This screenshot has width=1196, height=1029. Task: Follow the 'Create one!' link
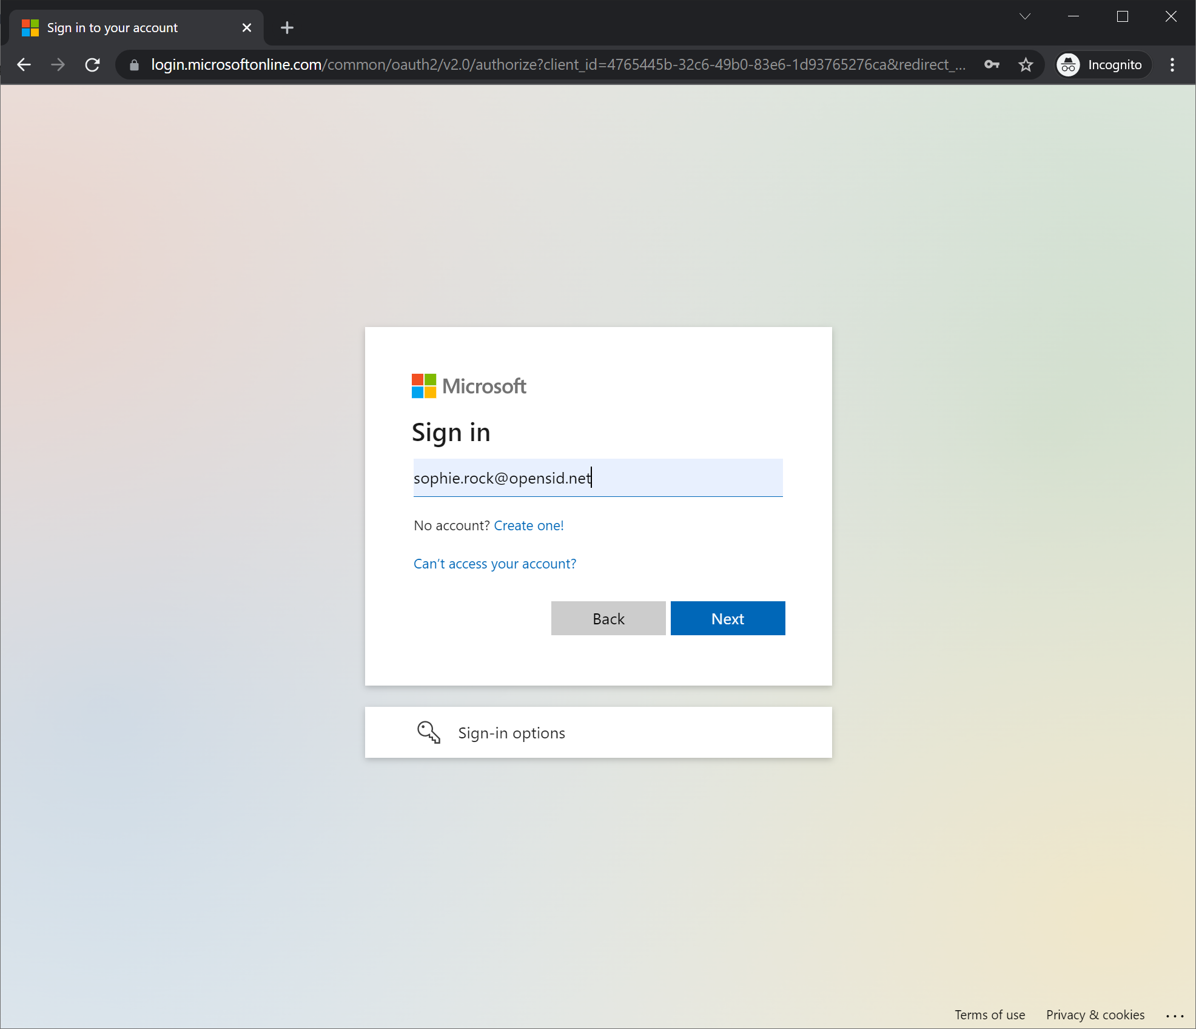(528, 525)
